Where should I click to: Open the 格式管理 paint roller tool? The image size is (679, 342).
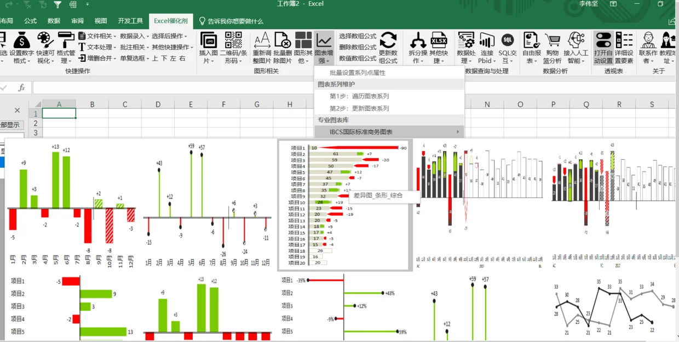tap(66, 48)
